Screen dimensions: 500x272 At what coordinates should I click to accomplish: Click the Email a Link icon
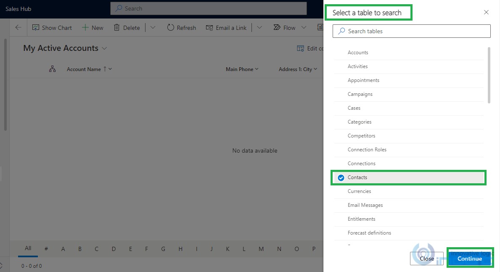(x=209, y=28)
